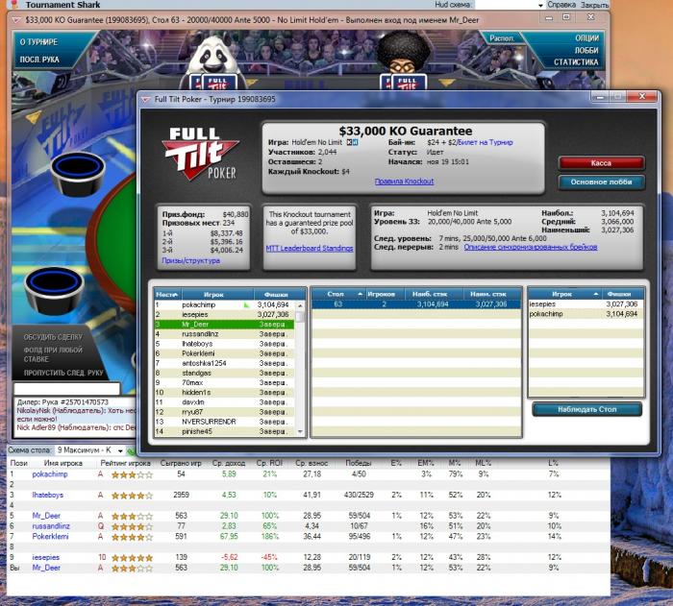The width and height of the screenshot is (673, 606).
Task: Click the standings list scrollbar down arrow
Action: (x=300, y=432)
